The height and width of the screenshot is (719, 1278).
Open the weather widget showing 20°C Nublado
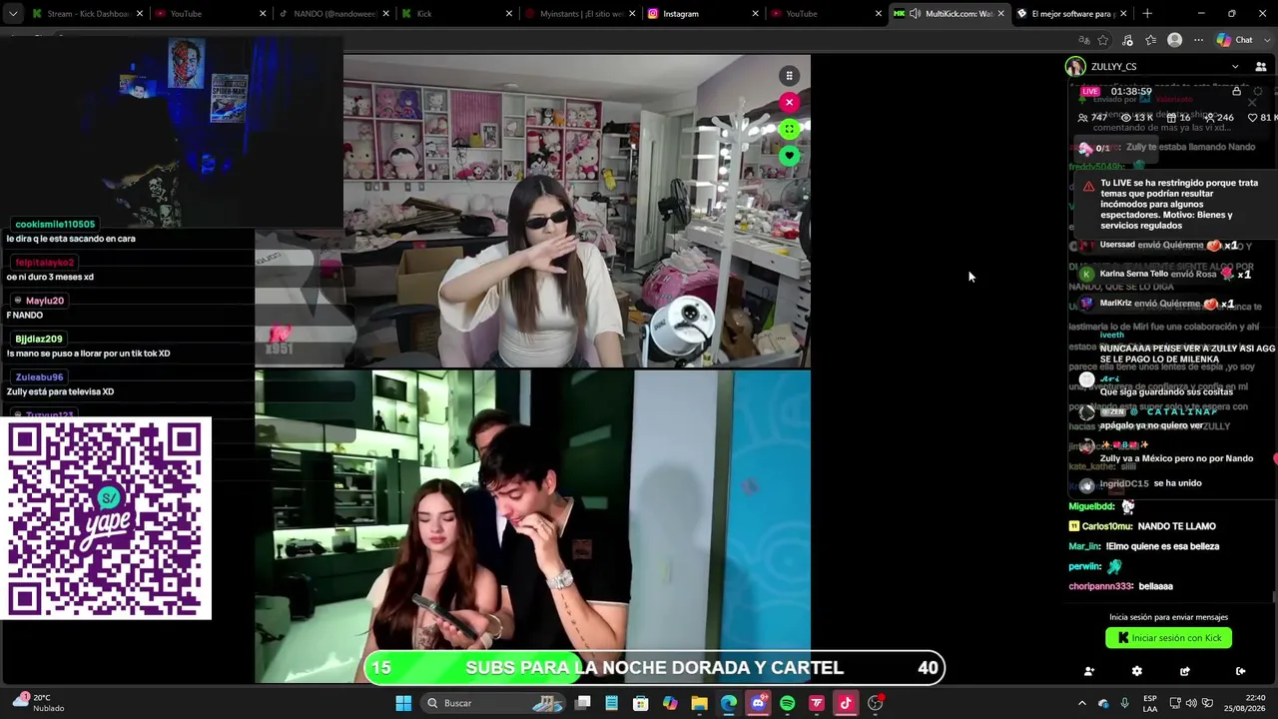pos(40,703)
